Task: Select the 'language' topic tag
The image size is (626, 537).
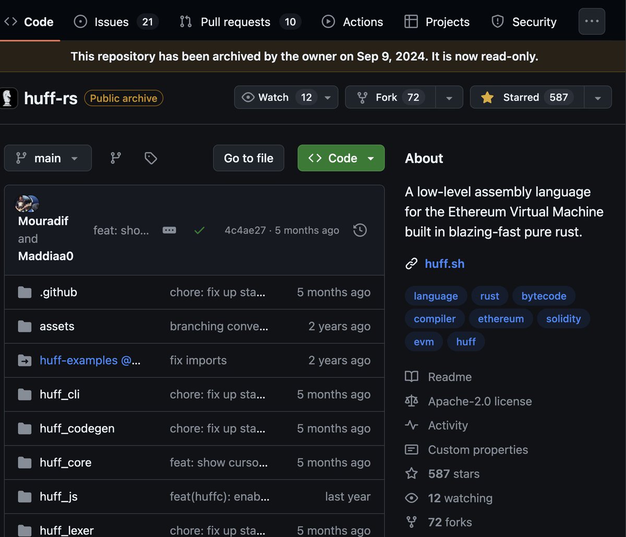Action: pos(436,296)
